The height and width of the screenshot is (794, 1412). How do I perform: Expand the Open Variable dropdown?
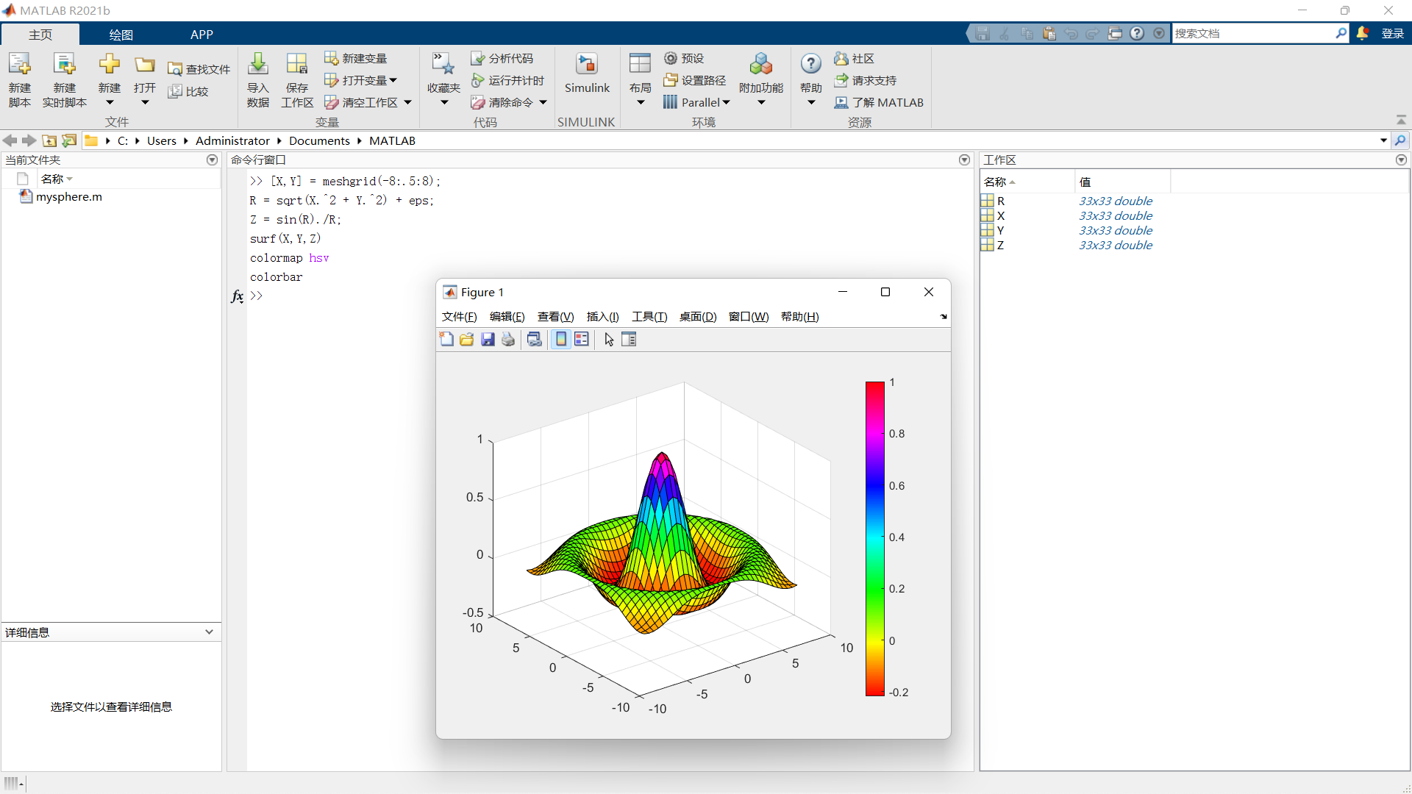[393, 80]
